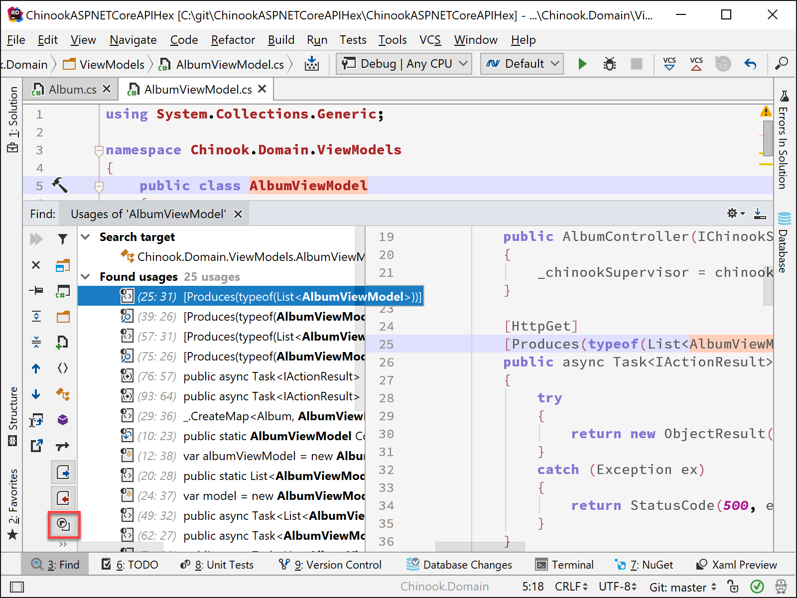797x598 pixels.
Task: Close the AlbumViewModel.cs tab
Action: click(262, 89)
